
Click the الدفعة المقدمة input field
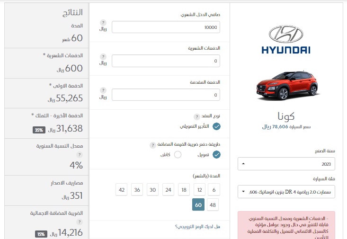(x=166, y=95)
